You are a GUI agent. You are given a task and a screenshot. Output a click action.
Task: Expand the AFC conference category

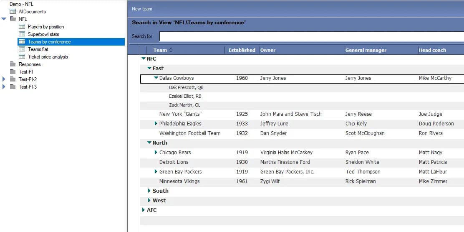[x=144, y=210]
